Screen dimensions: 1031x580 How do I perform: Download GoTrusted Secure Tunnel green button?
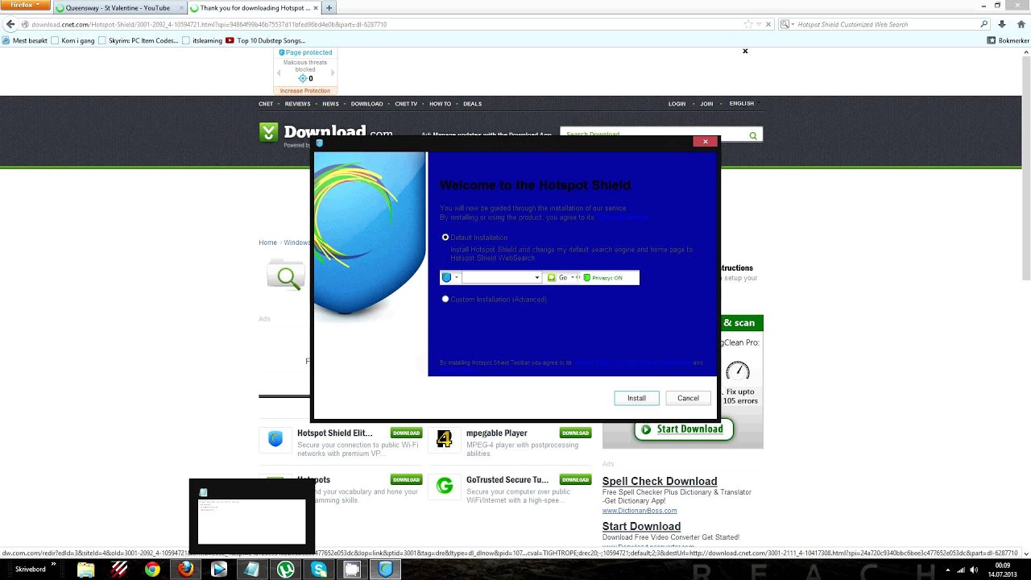(575, 480)
